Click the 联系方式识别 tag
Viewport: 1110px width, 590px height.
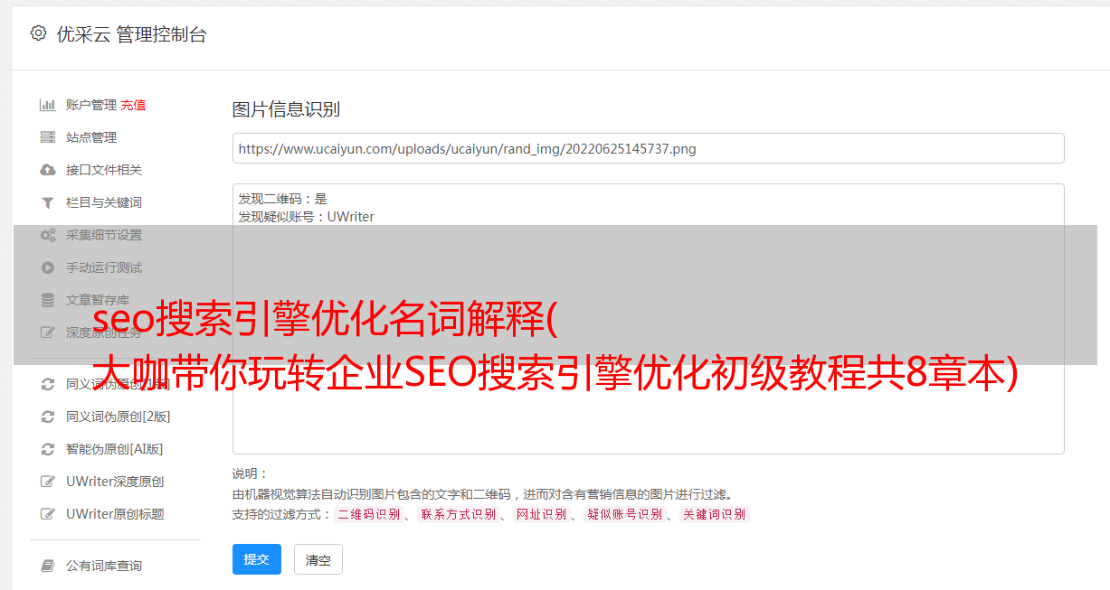click(458, 514)
